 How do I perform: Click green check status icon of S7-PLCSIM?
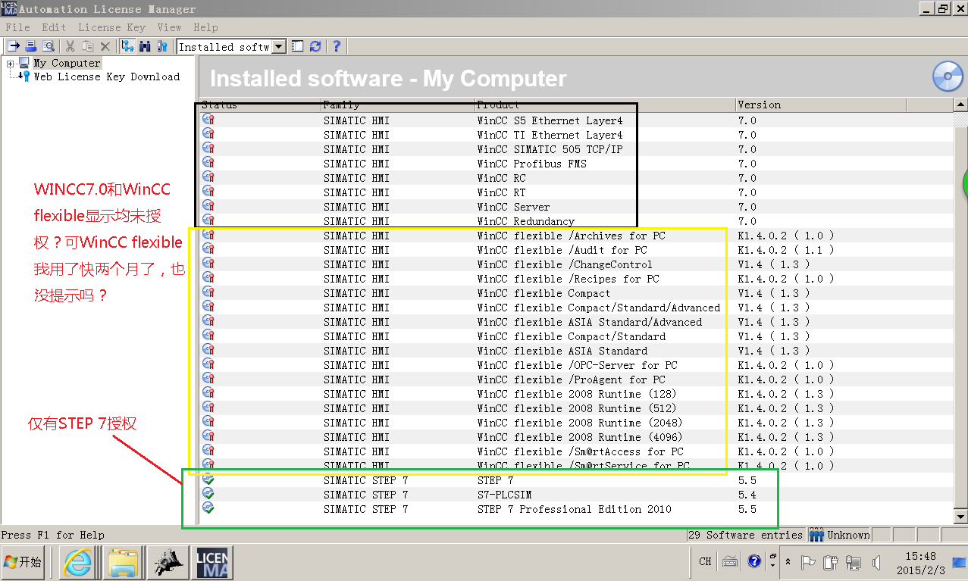(x=208, y=494)
